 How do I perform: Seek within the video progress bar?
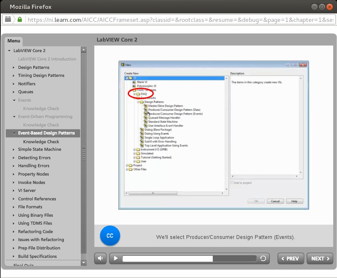click(x=190, y=258)
